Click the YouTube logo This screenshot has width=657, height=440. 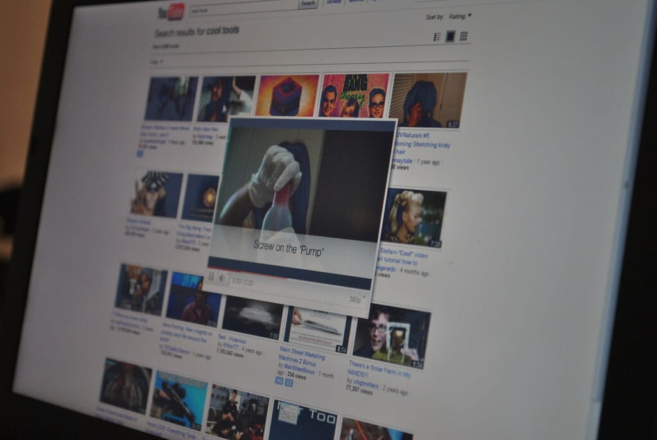[x=171, y=12]
